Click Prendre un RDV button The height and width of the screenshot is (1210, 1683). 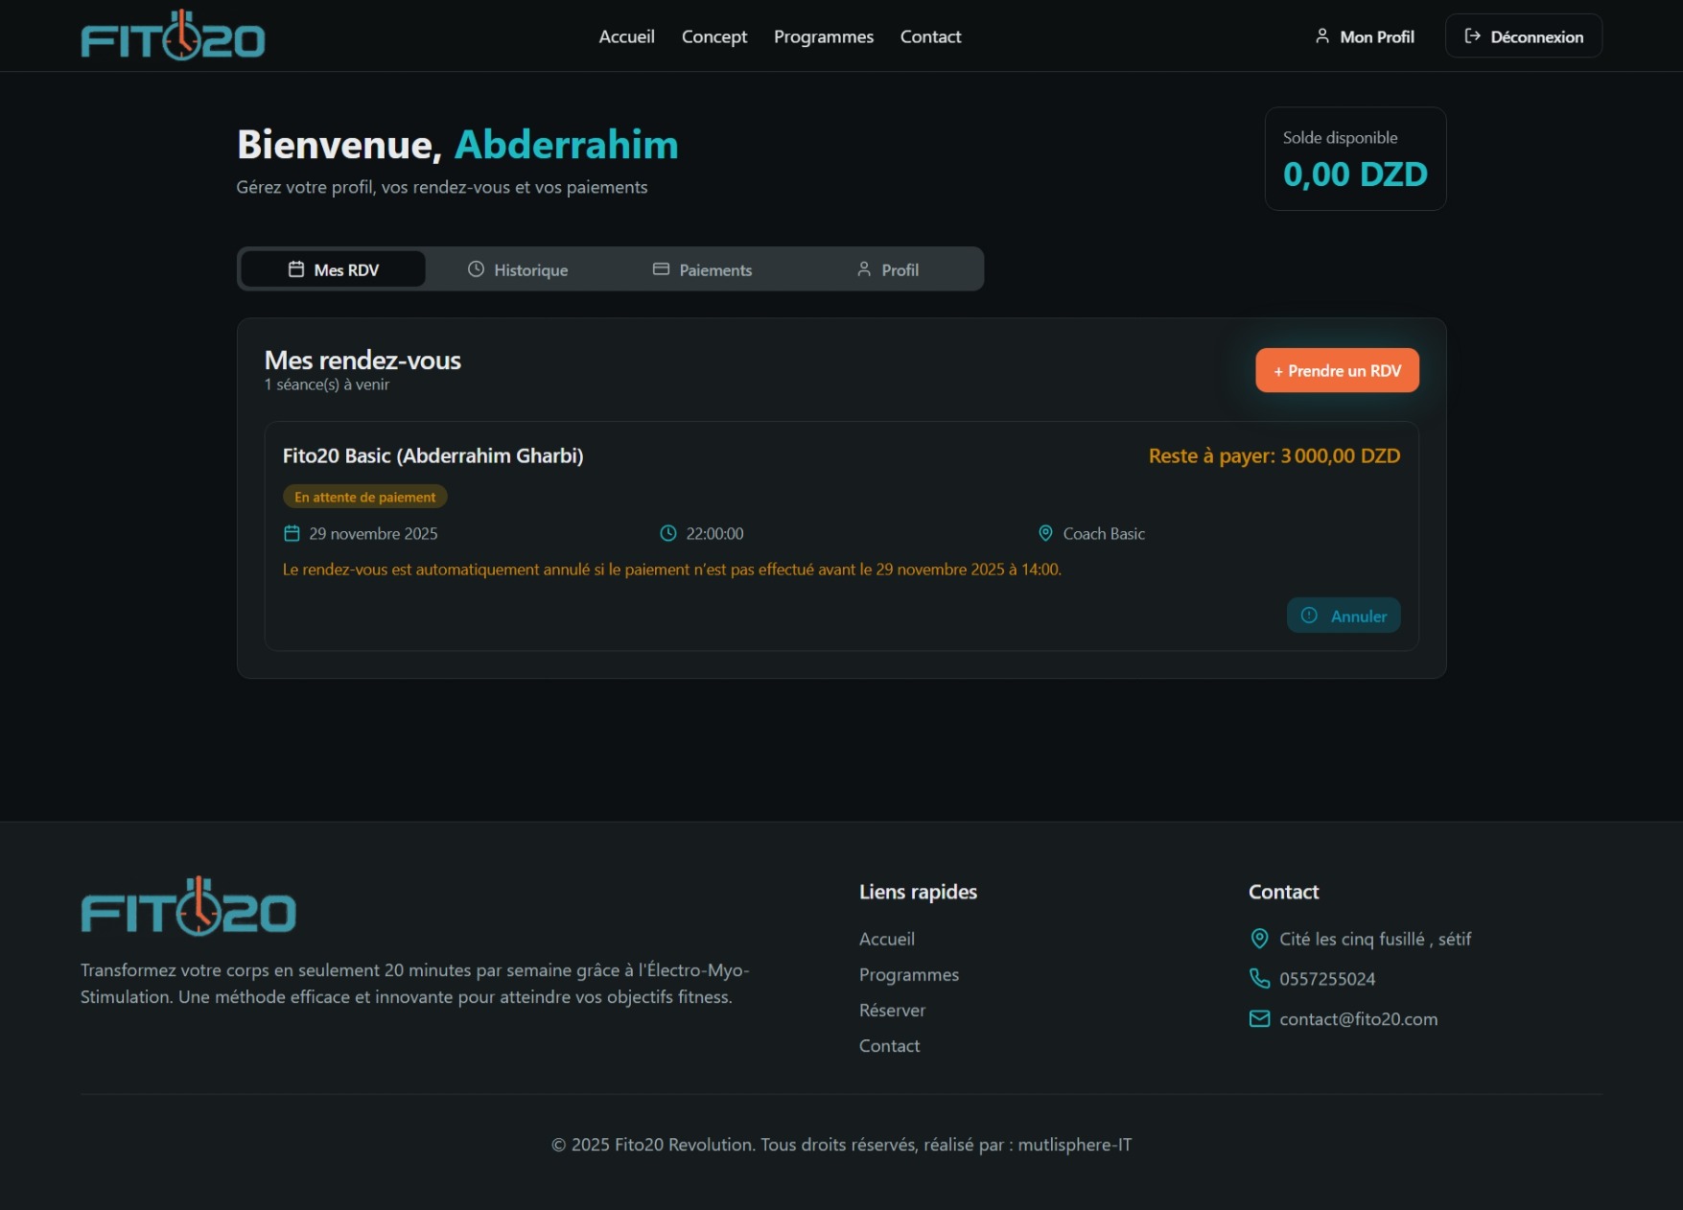(x=1337, y=370)
